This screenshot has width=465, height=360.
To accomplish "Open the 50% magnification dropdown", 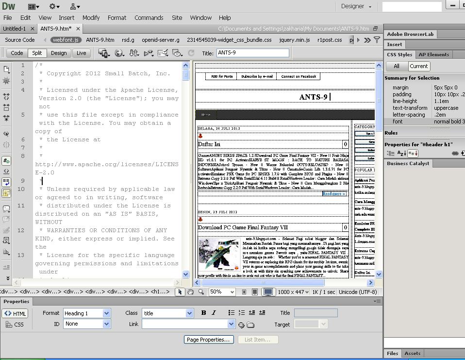I will click(x=221, y=292).
